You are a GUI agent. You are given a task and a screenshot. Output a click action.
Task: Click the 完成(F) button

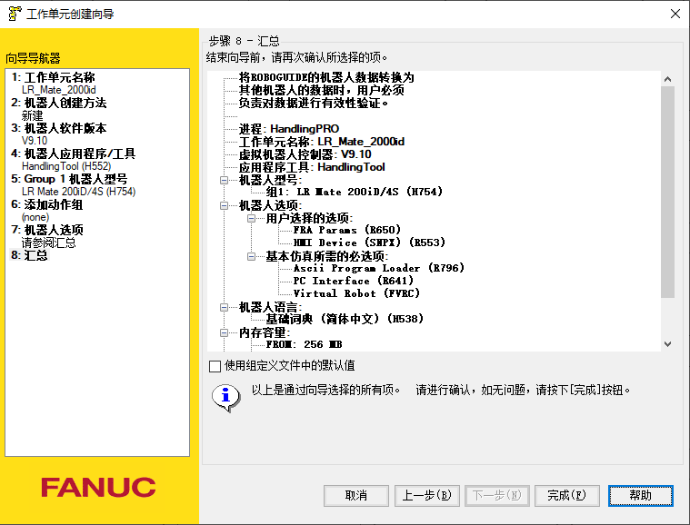click(566, 496)
